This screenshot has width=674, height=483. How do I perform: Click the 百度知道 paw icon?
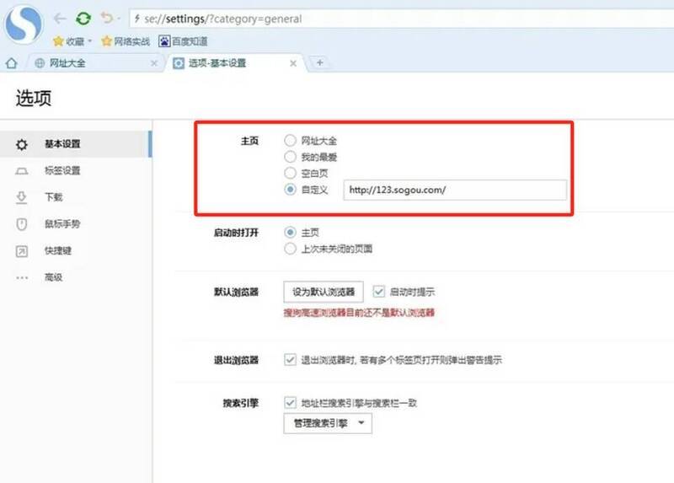point(164,41)
